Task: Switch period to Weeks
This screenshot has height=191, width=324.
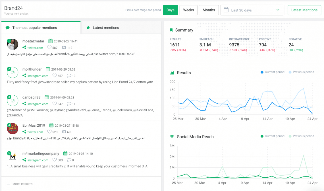Action: (188, 10)
